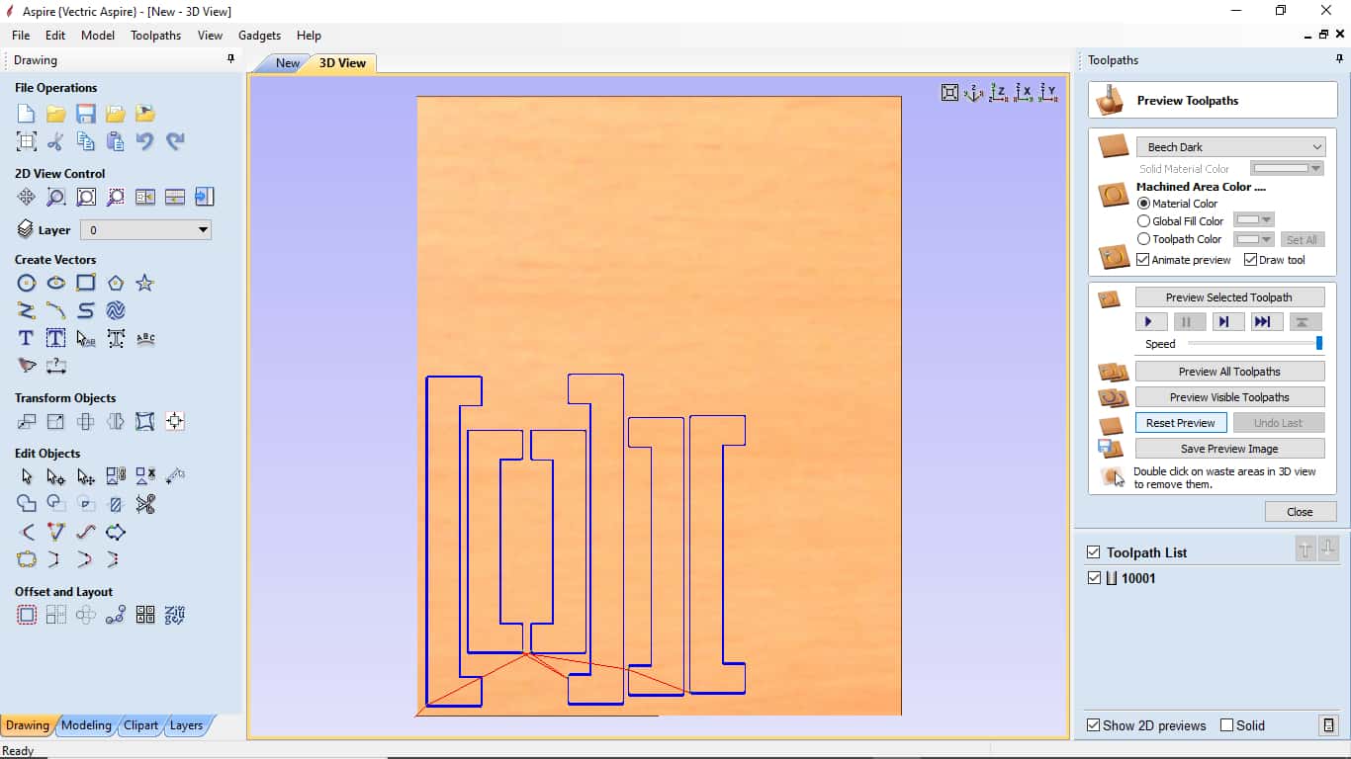Viewport: 1351px width, 759px height.
Task: Click the Reset Preview button
Action: [x=1181, y=423]
